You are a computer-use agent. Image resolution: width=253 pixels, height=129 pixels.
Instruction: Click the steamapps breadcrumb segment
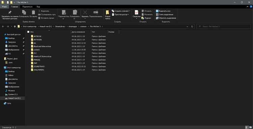tap(73, 26)
